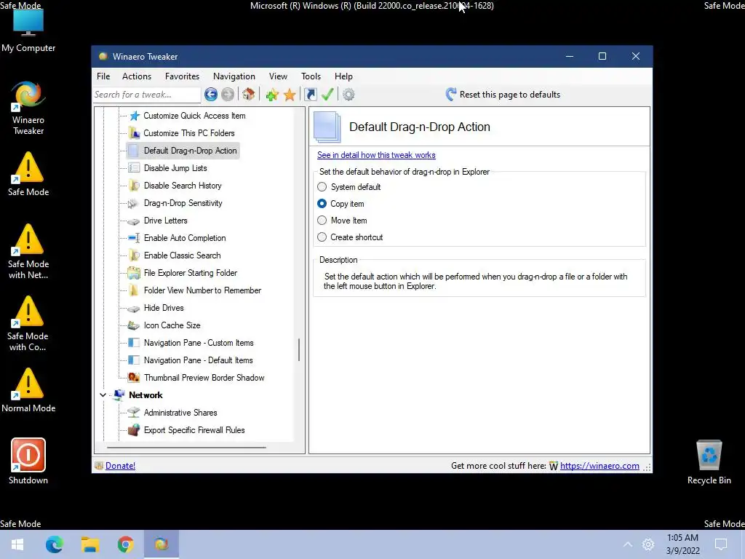
Task: Select the My Computer desktop icon
Action: click(x=28, y=31)
